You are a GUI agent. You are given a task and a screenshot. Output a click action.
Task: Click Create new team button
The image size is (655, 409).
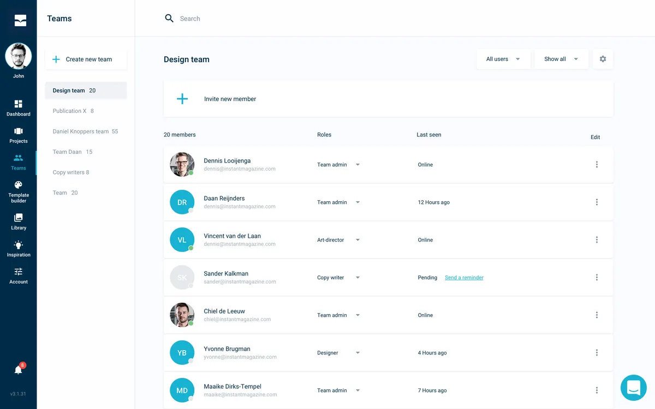pyautogui.click(x=86, y=59)
